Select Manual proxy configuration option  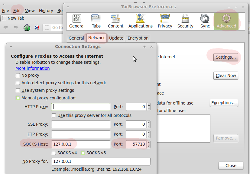pyautogui.click(x=18, y=98)
